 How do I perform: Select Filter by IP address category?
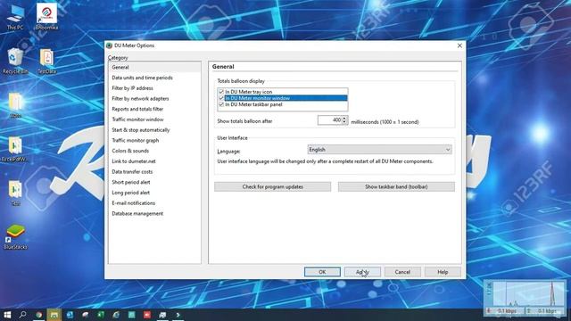click(154, 88)
